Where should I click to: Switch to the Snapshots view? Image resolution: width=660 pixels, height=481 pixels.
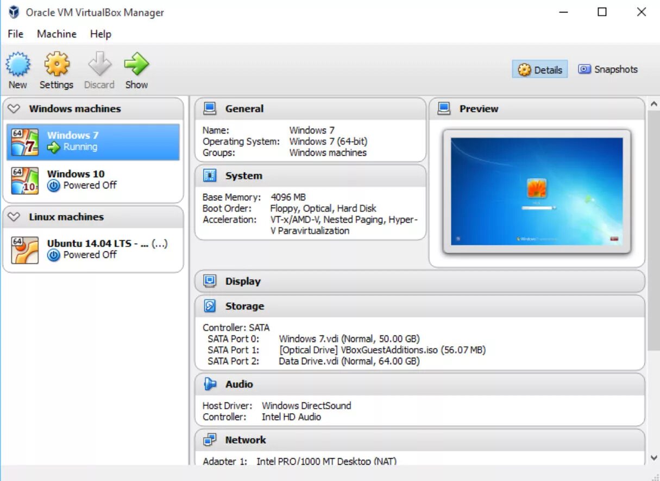click(x=608, y=69)
